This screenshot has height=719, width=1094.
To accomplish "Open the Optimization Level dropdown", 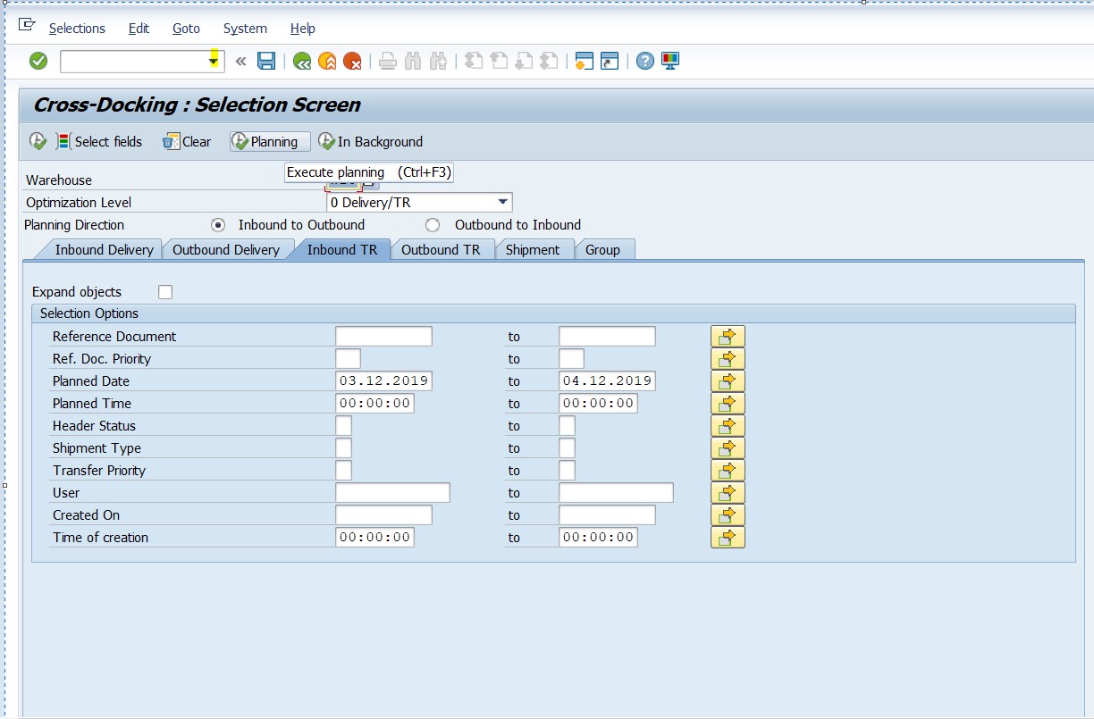I will click(x=503, y=203).
